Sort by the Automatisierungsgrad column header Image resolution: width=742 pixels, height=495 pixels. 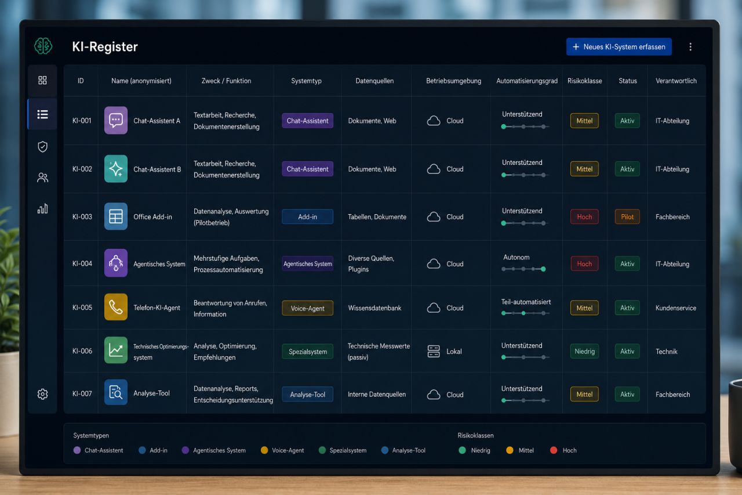(x=527, y=81)
